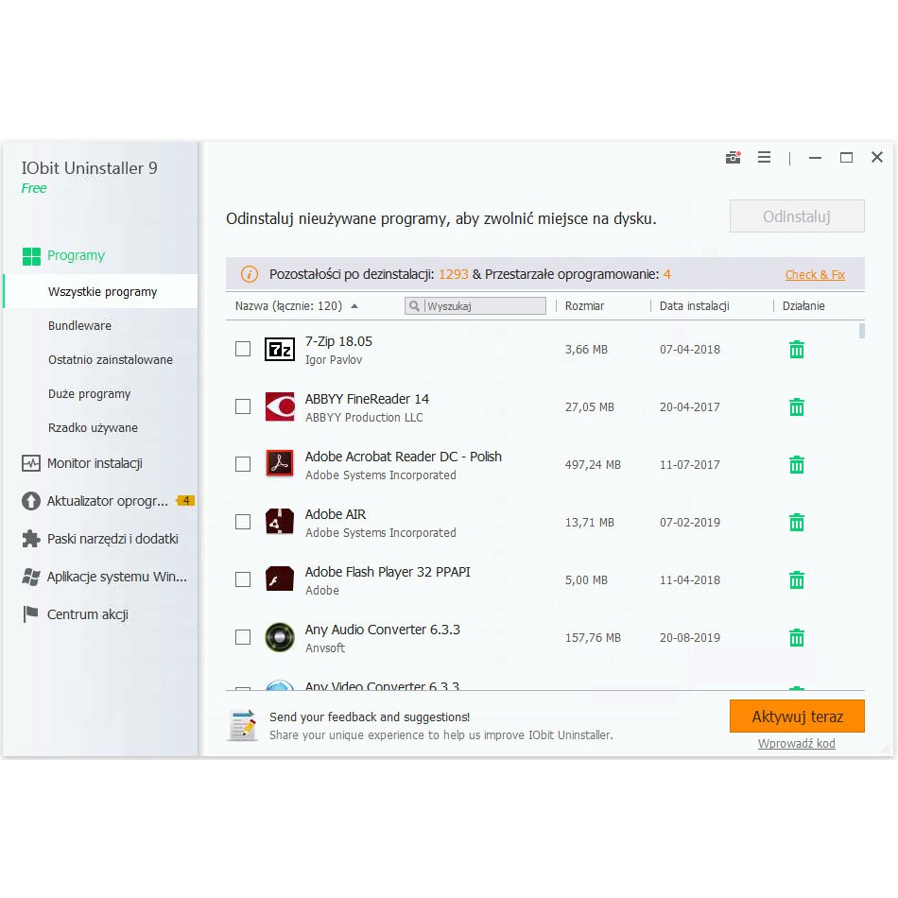Open the Bundleware category
Screen dimensions: 898x898
pyautogui.click(x=79, y=326)
